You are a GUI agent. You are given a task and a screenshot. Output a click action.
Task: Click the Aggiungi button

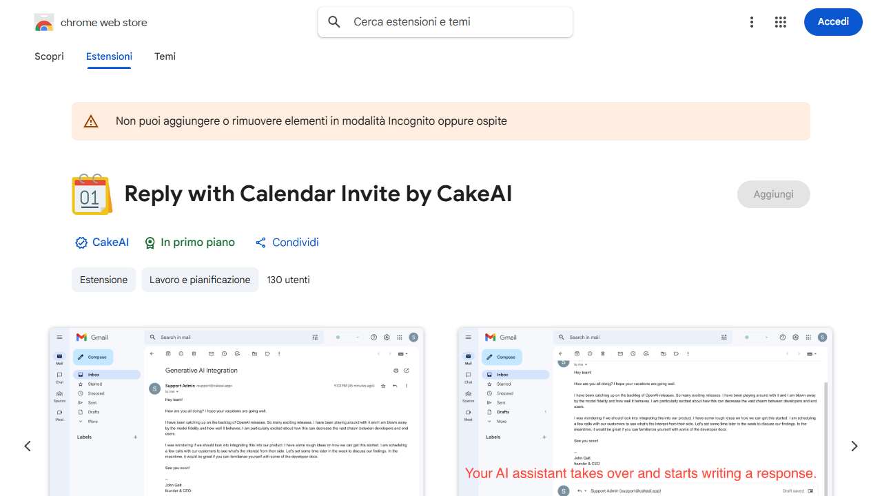click(x=773, y=194)
